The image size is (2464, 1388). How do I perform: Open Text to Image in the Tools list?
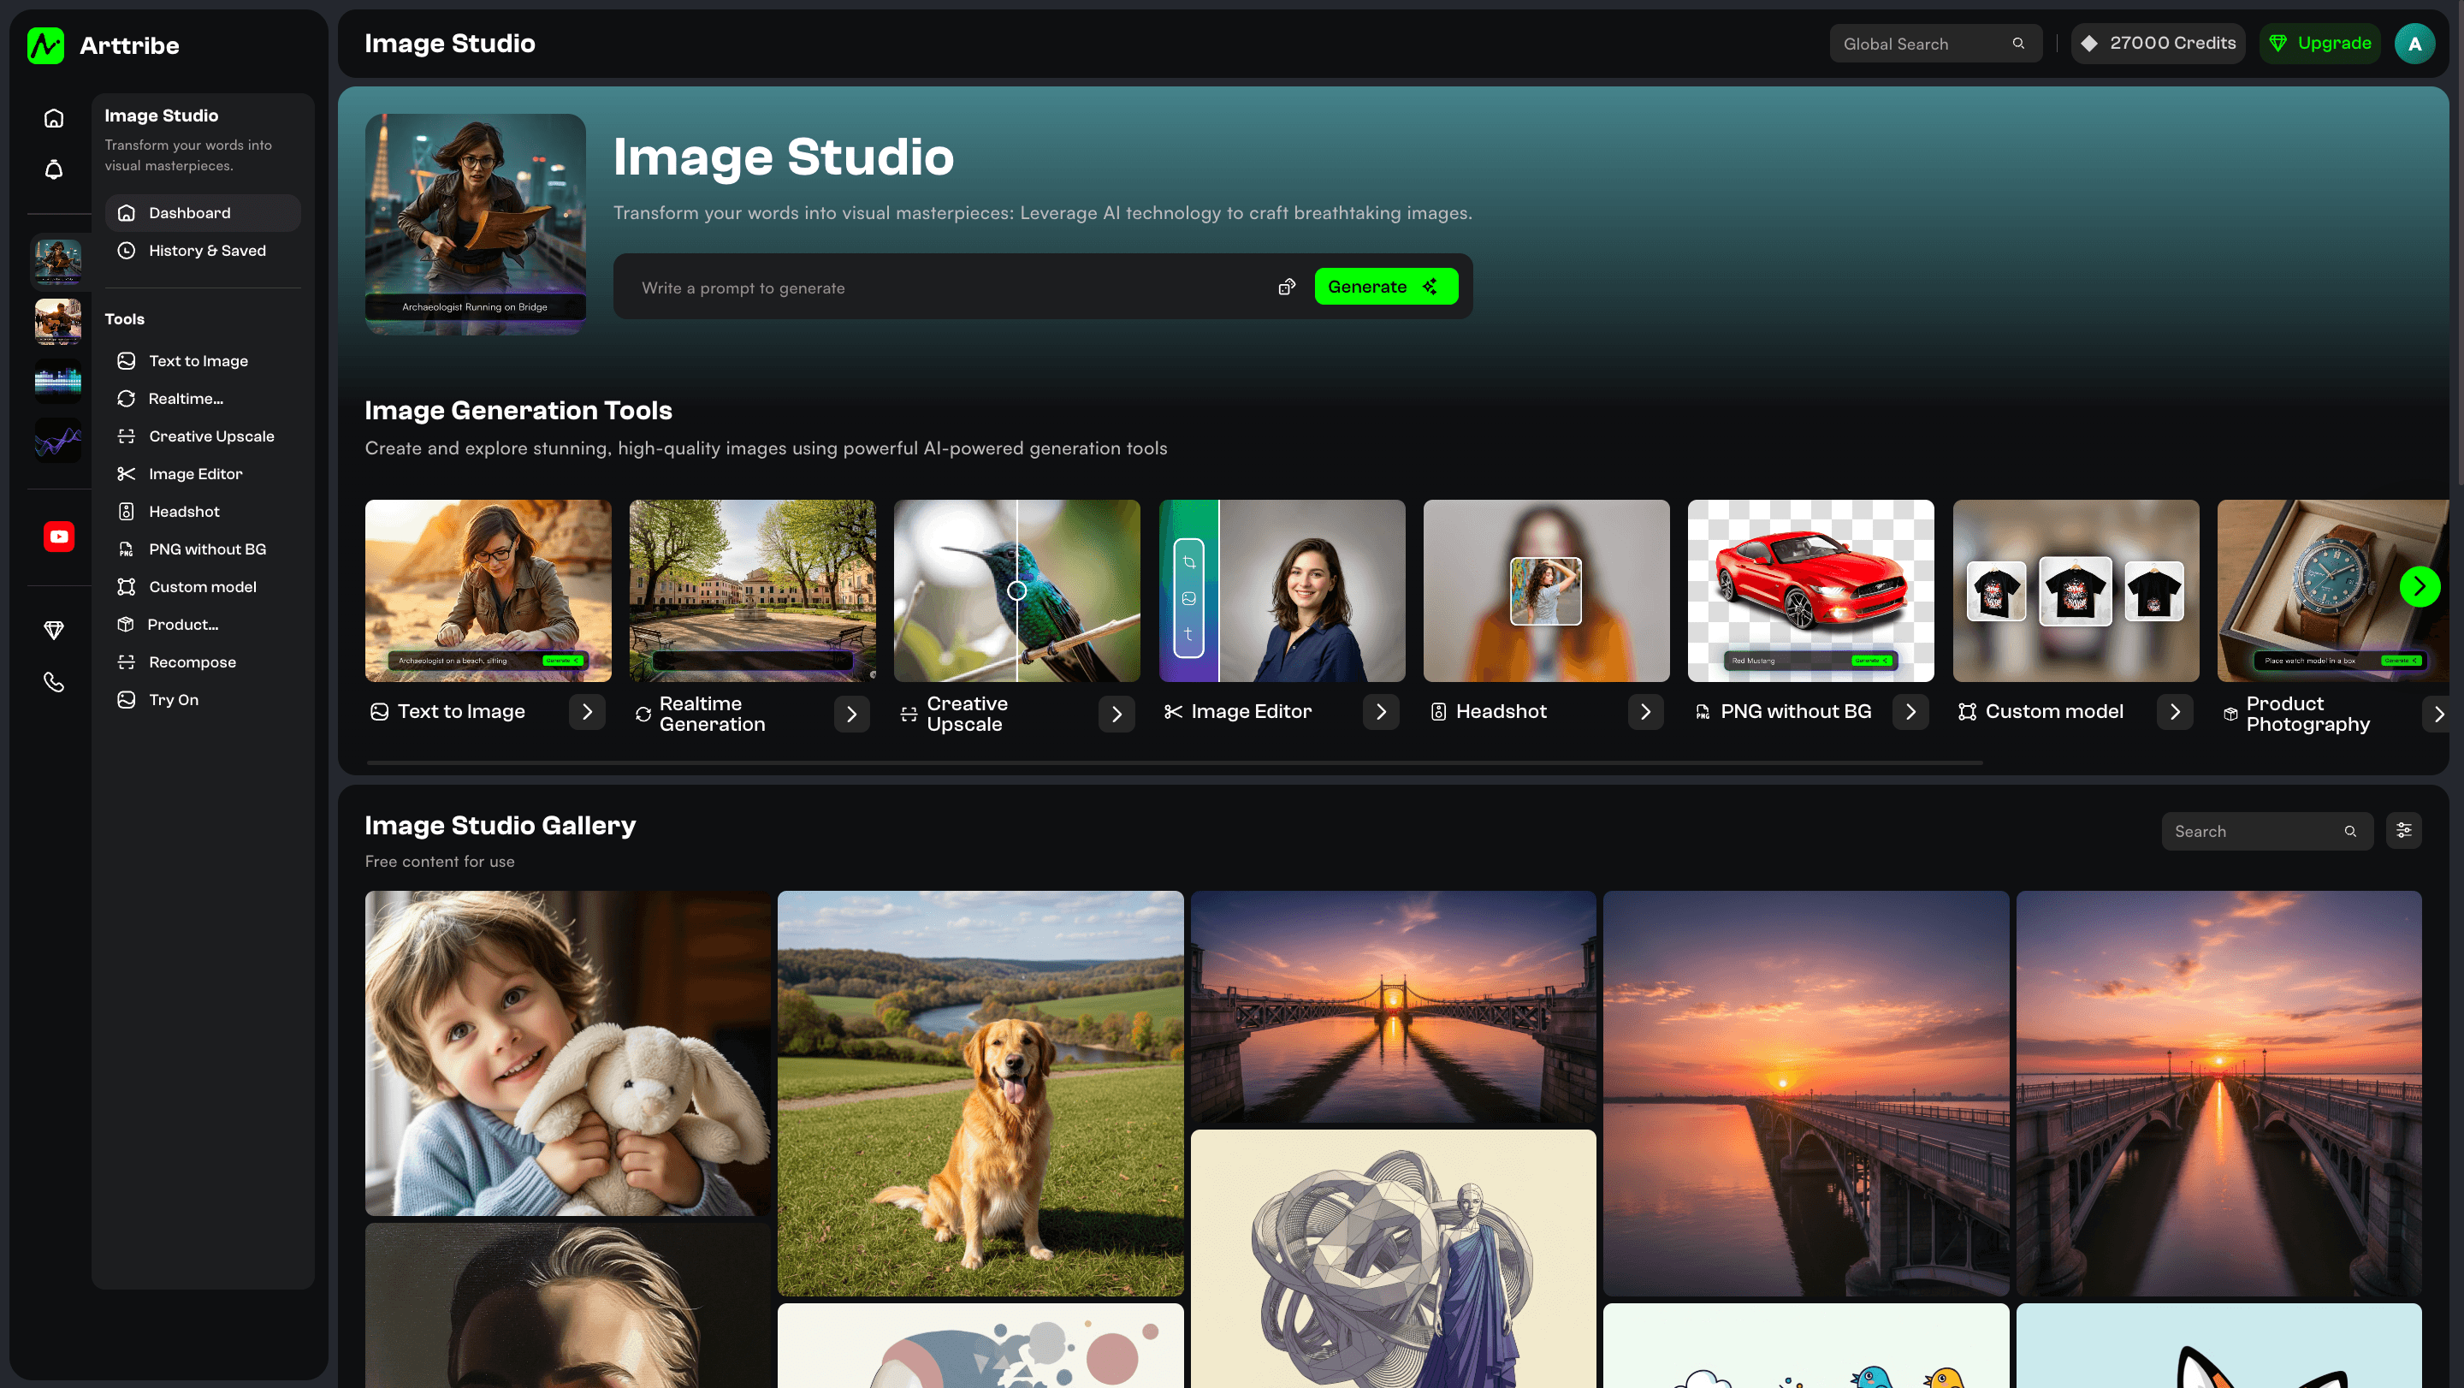click(203, 360)
